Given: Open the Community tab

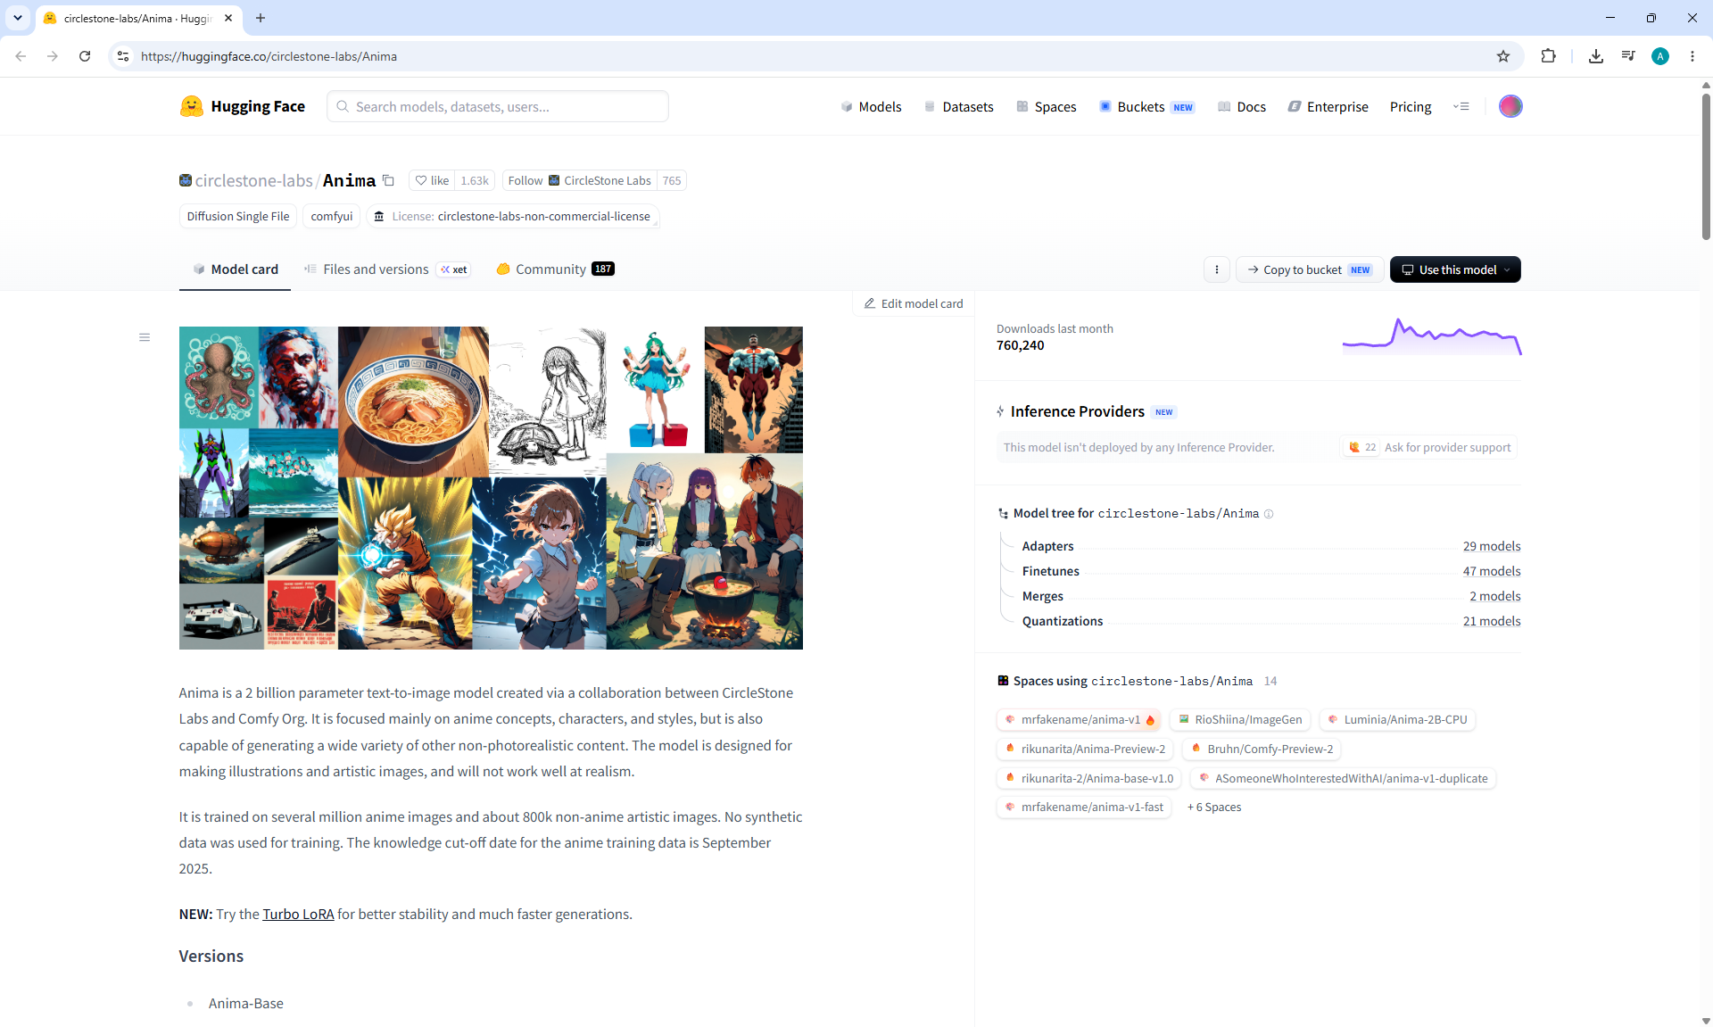Looking at the screenshot, I should click(555, 269).
